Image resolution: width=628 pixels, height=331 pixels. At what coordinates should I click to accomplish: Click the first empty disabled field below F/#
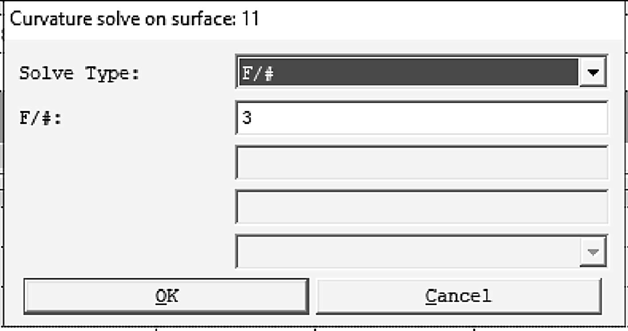tap(421, 162)
